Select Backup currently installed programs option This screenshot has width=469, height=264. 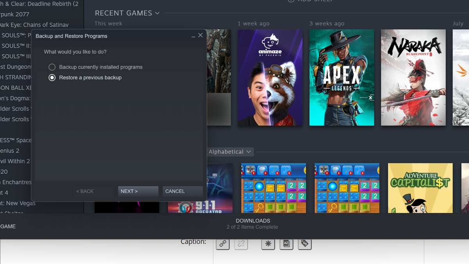coord(95,67)
